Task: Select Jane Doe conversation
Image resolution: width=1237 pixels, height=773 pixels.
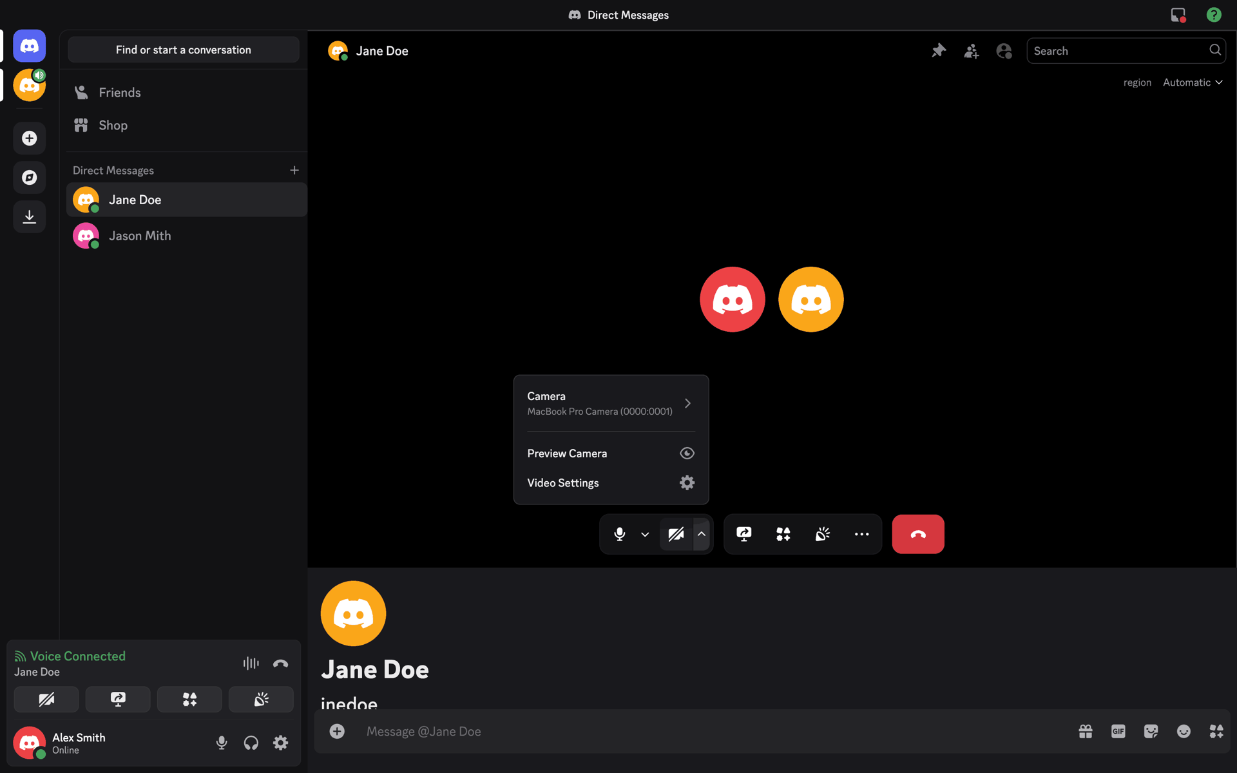Action: 187,200
